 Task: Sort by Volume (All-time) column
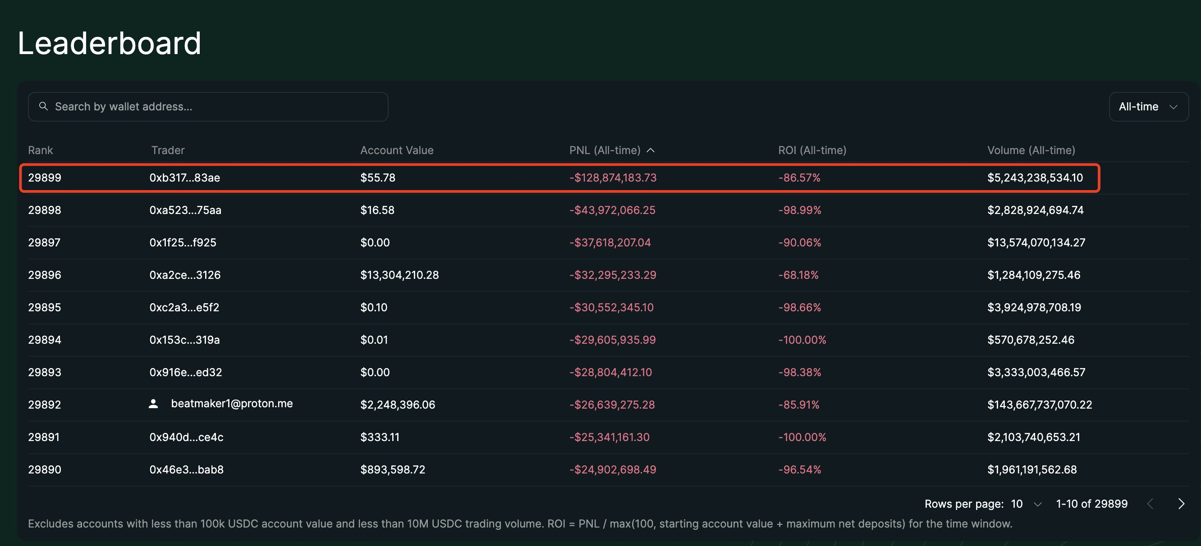(1031, 150)
